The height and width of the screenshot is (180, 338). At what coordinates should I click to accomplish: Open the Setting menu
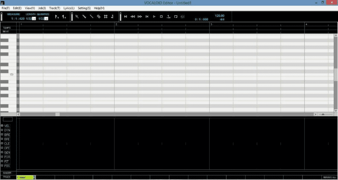(x=84, y=8)
